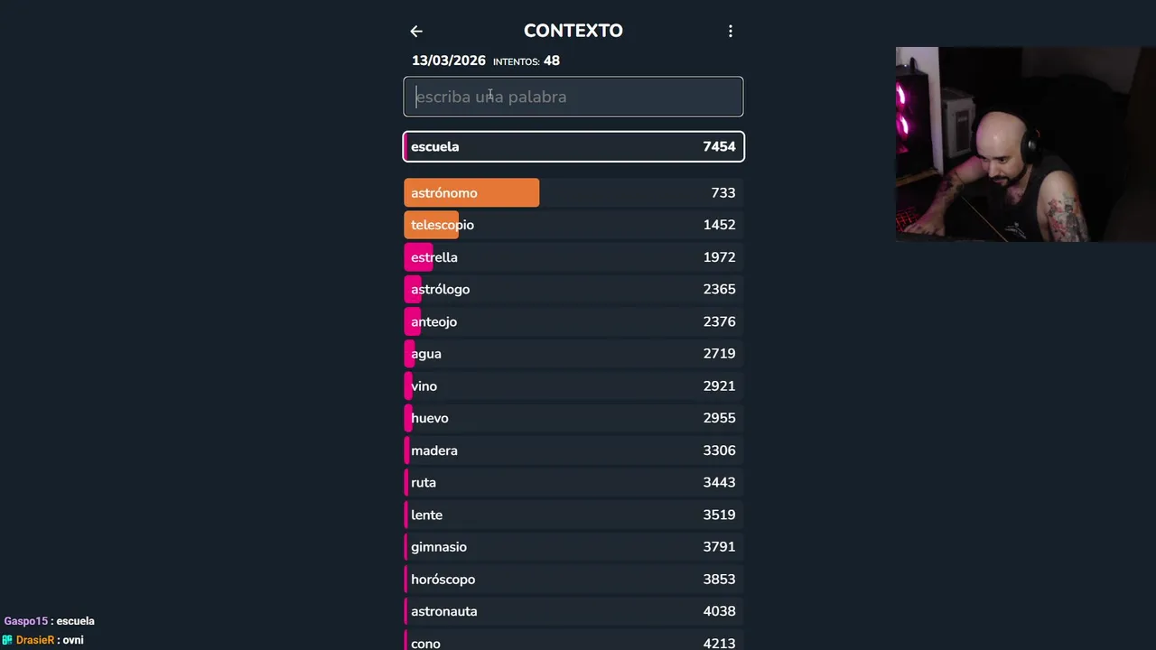Click the vino guess entry
This screenshot has height=650, width=1156.
pyautogui.click(x=573, y=386)
